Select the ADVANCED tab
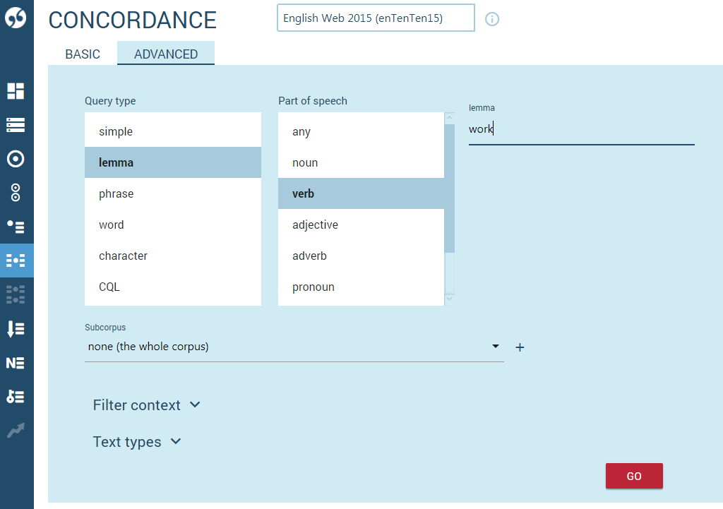Viewport: 723px width, 509px height. (x=165, y=54)
